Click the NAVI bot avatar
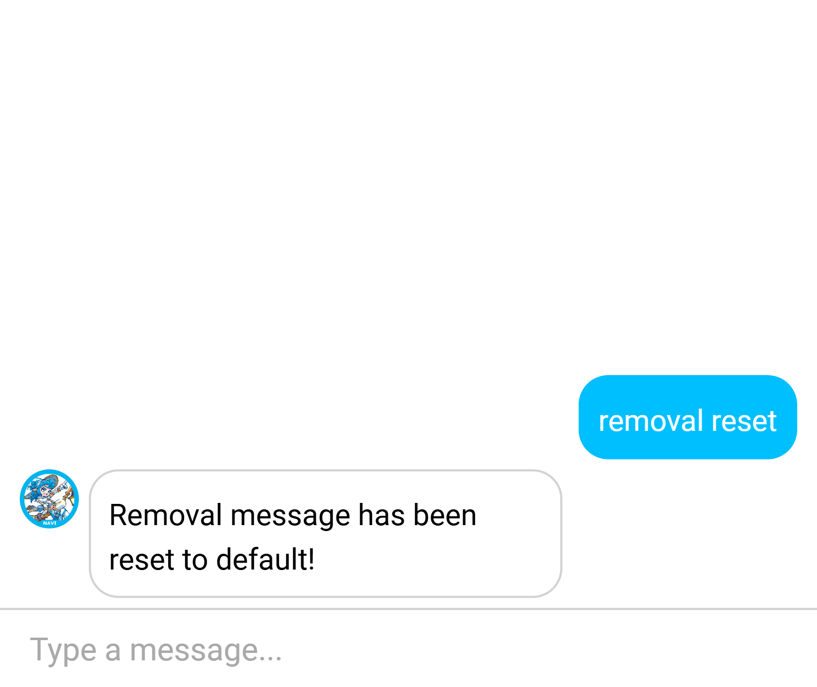The height and width of the screenshot is (687, 817). (x=49, y=498)
